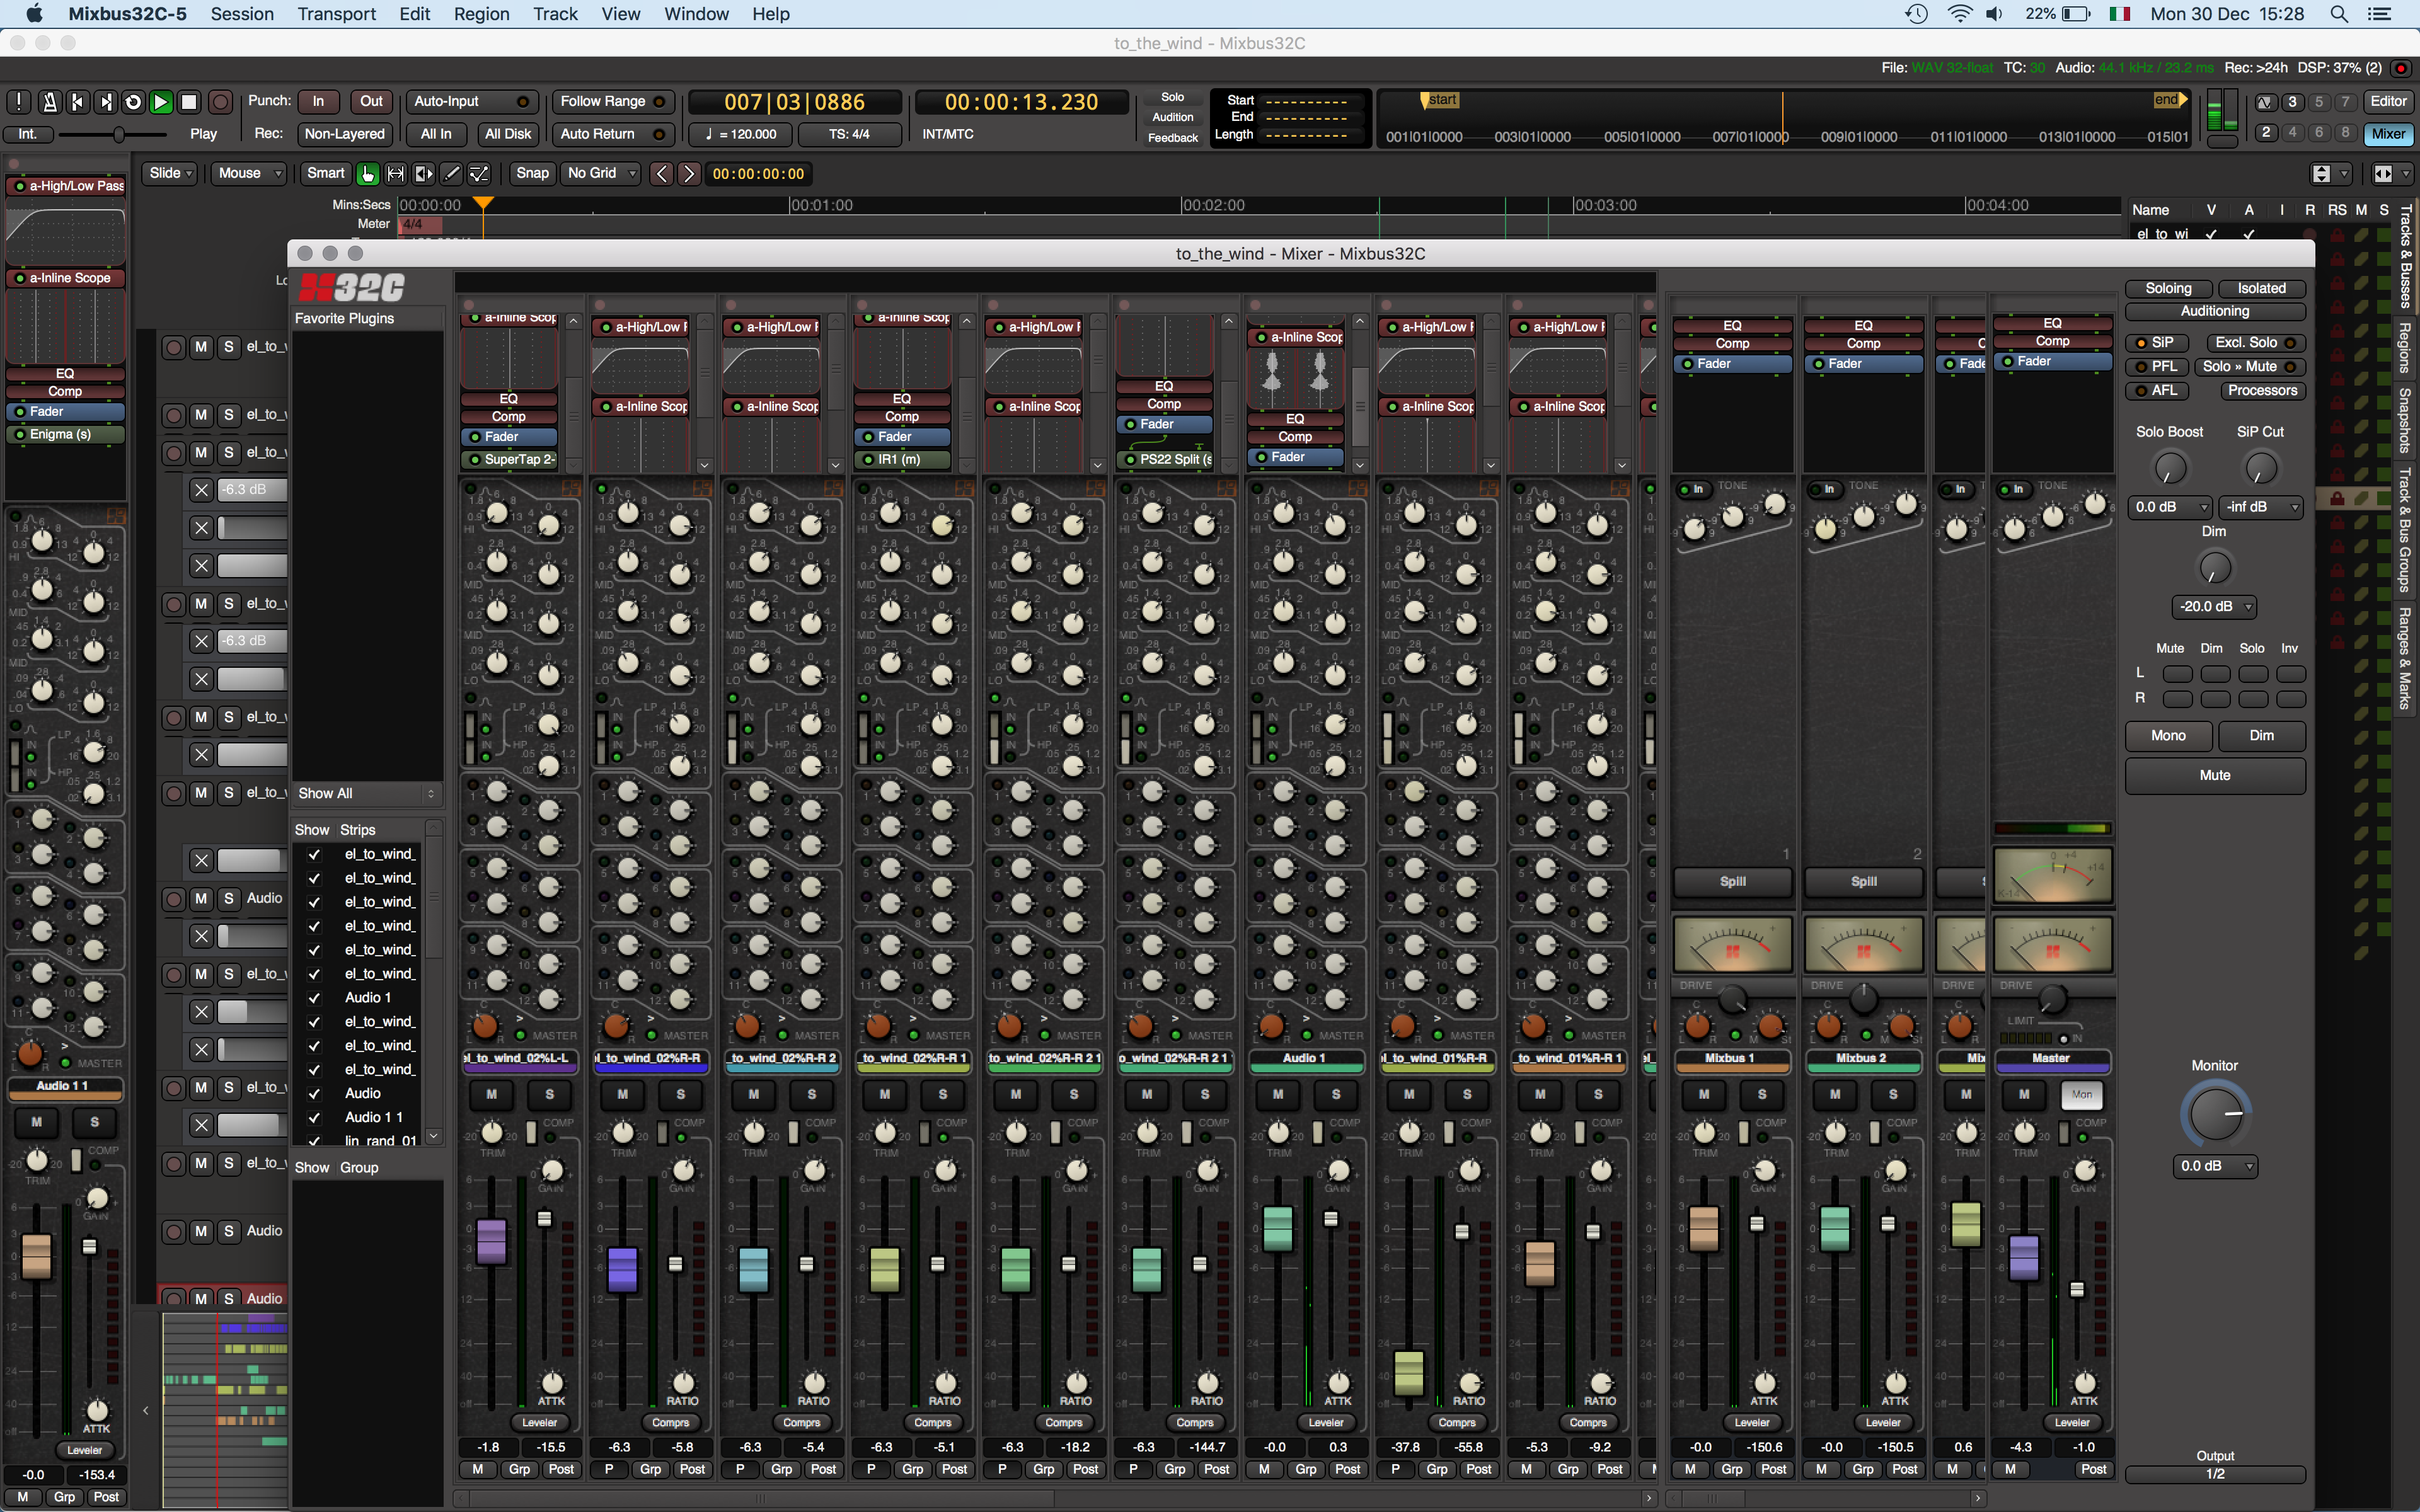Uncheck Audio 1 in Strips list

pos(314,998)
